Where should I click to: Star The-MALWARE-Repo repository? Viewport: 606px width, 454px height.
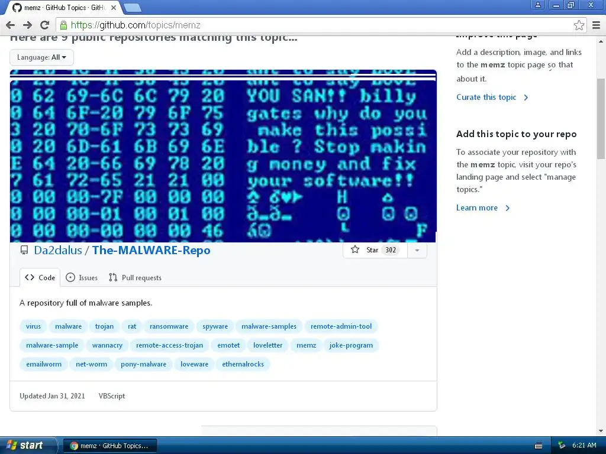pos(375,250)
